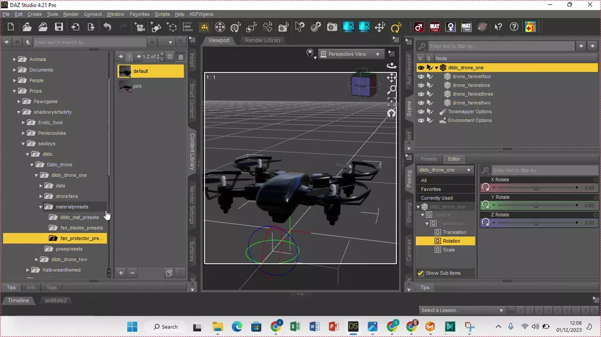
Task: Click the Help question mark toolbar icon
Action: (514, 27)
